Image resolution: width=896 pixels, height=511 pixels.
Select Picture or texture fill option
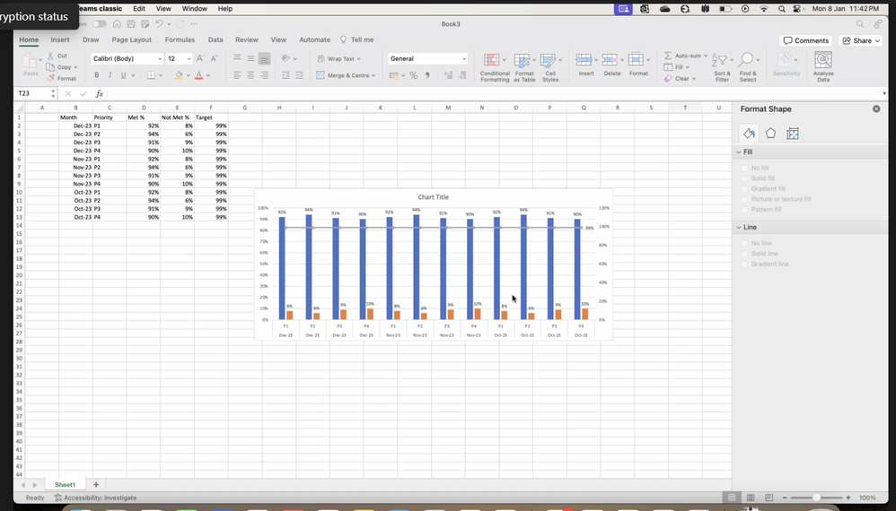[744, 199]
